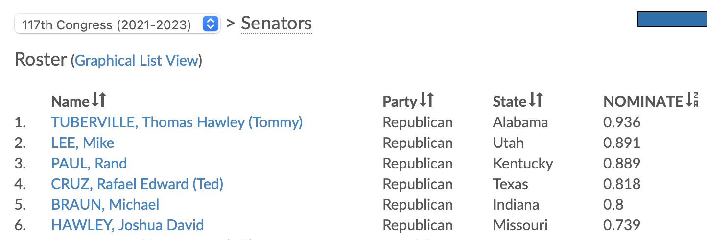Viewport: 707px width, 240px height.
Task: Open the Graphical List View link
Action: 137,61
